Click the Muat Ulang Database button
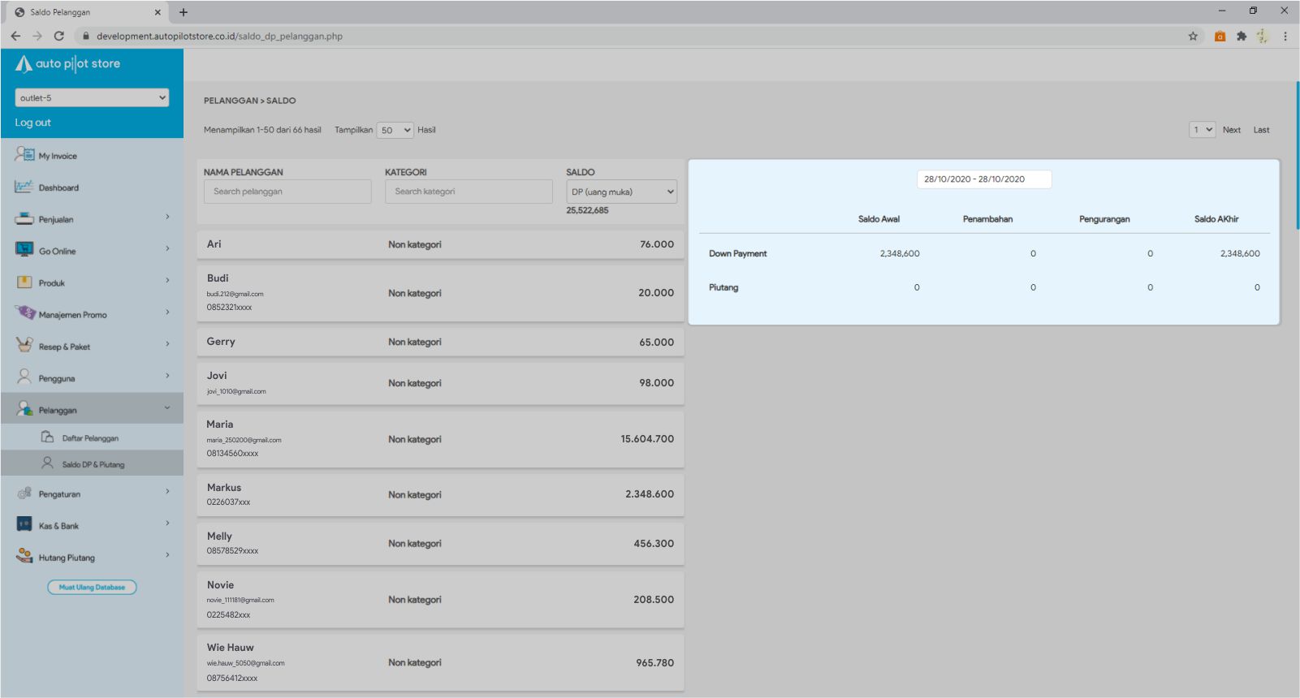The image size is (1300, 698). coord(92,587)
